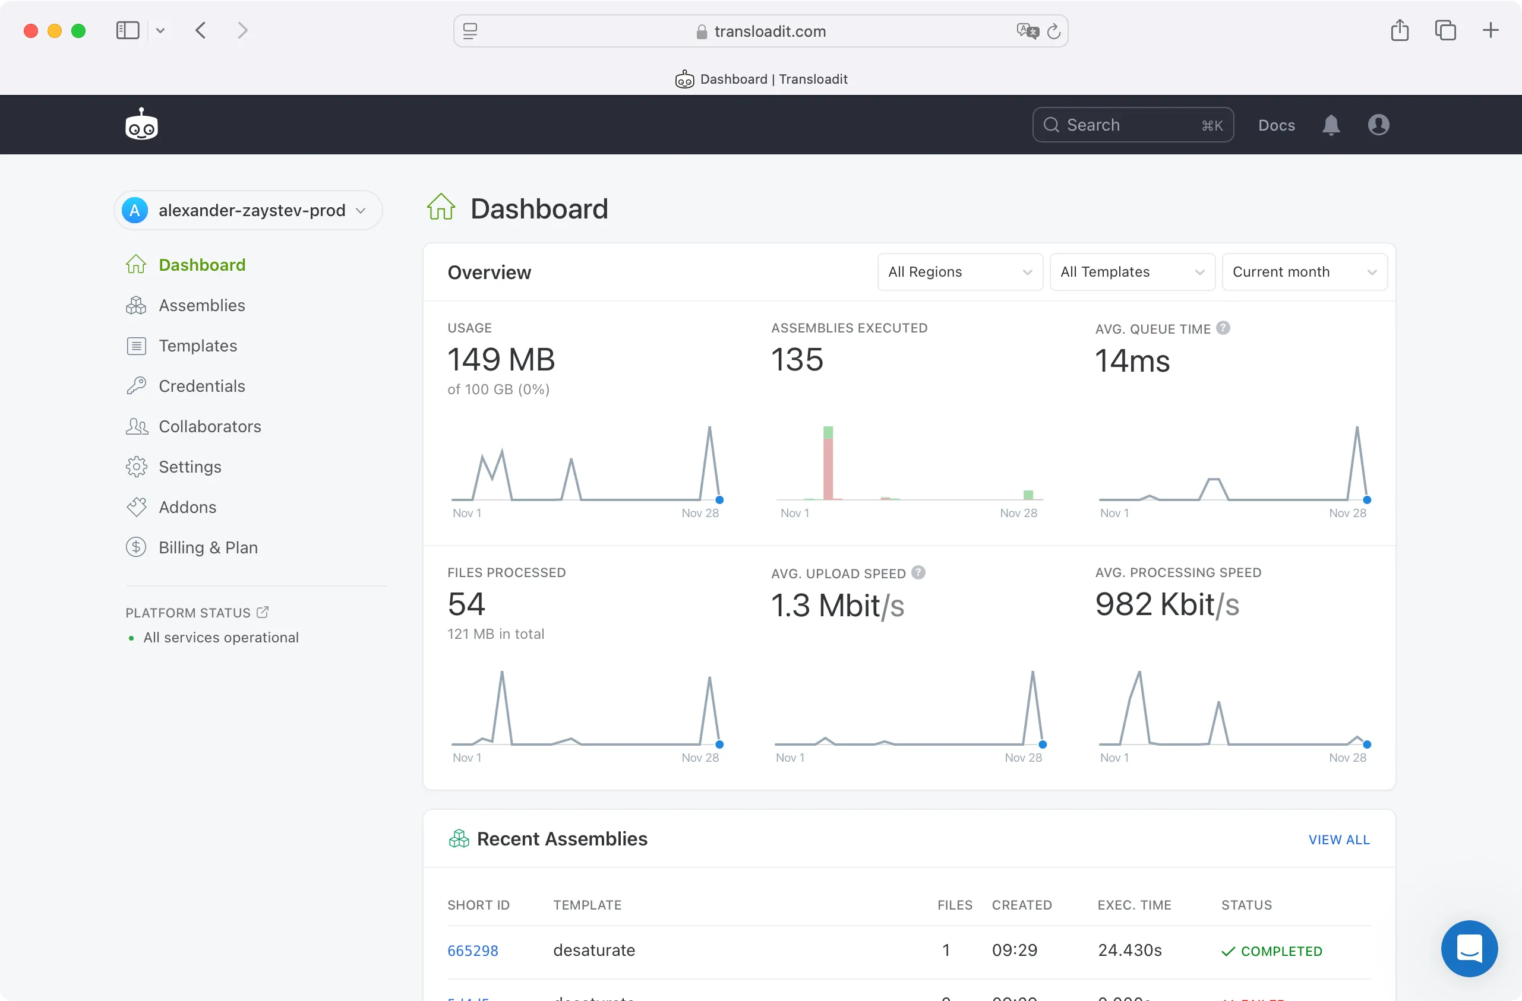Open the Addons page

click(187, 507)
